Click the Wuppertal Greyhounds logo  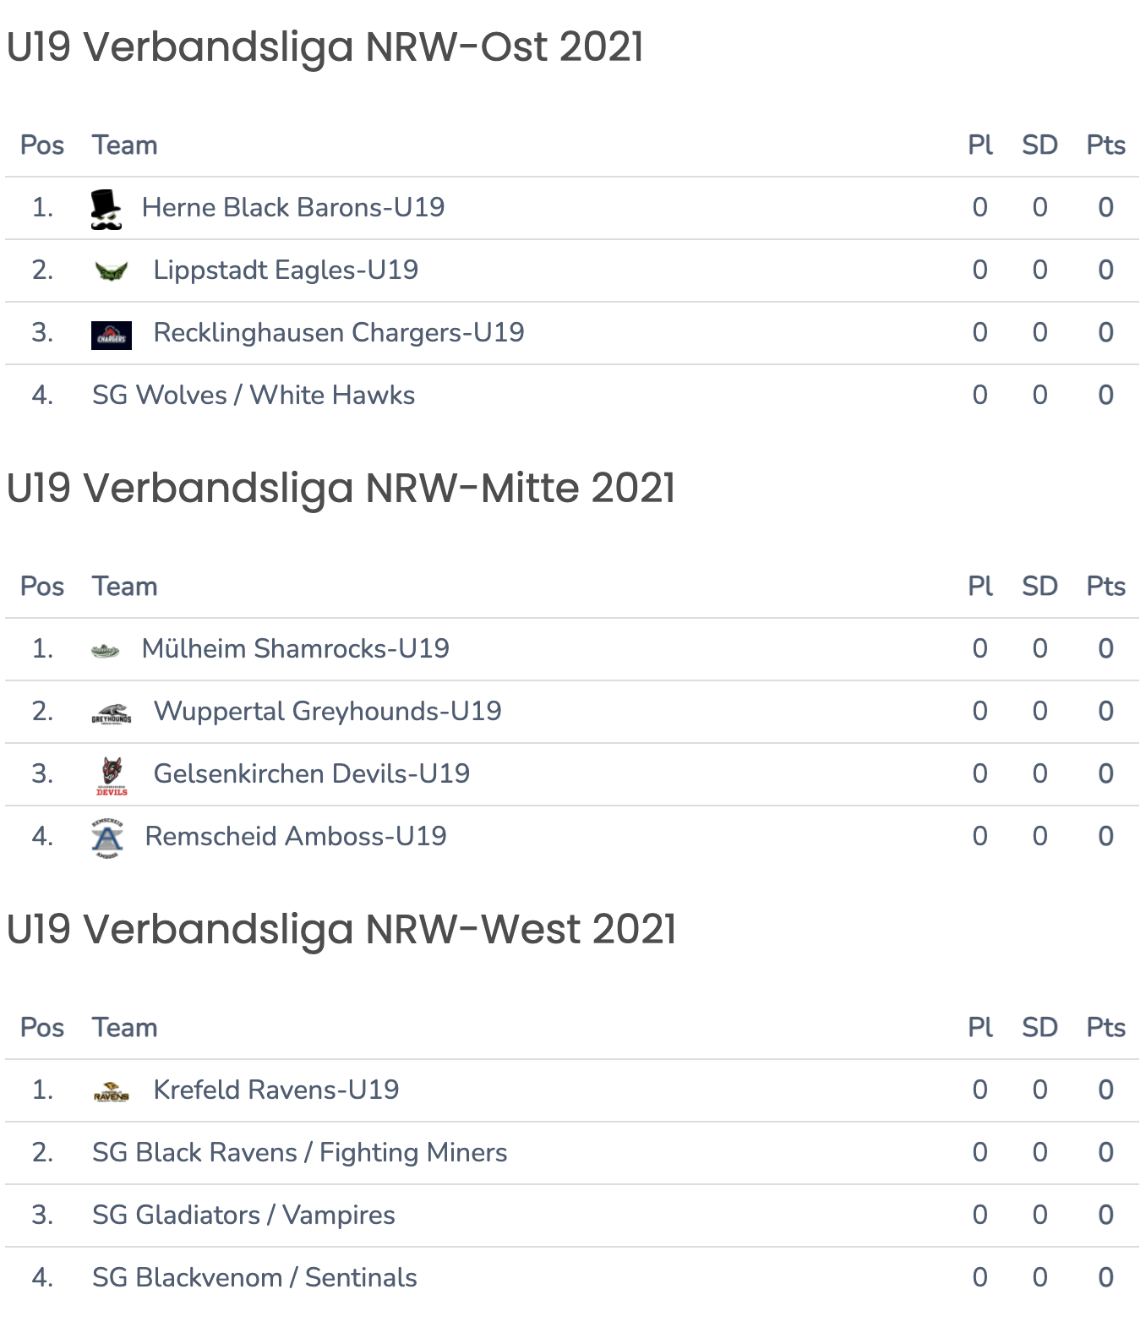tap(112, 713)
